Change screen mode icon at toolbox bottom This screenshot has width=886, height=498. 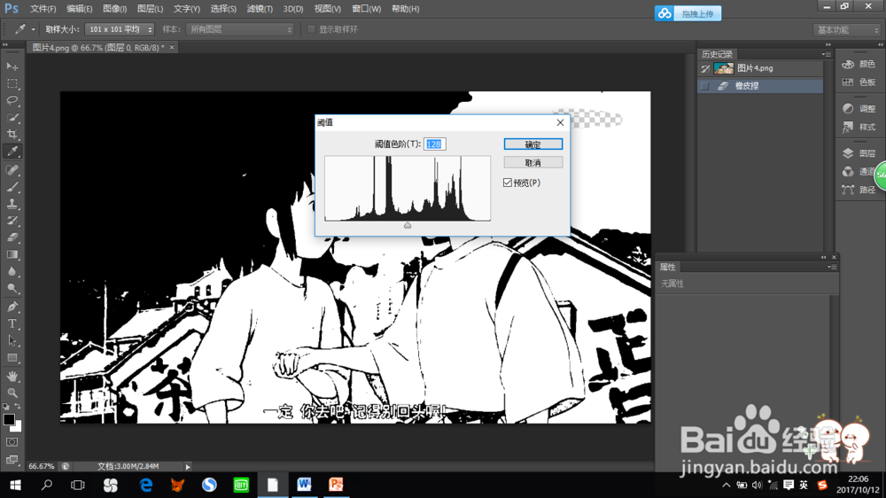click(12, 460)
